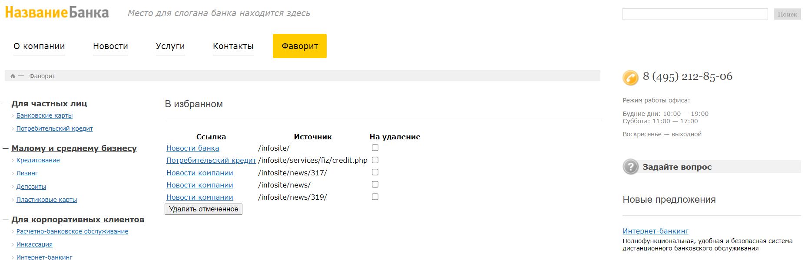Screen dimensions: 808x260
Task: Go to the Услуги menu item
Action: [170, 46]
